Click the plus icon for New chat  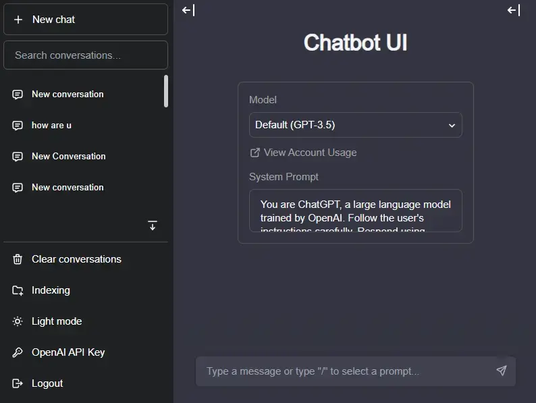tap(18, 20)
